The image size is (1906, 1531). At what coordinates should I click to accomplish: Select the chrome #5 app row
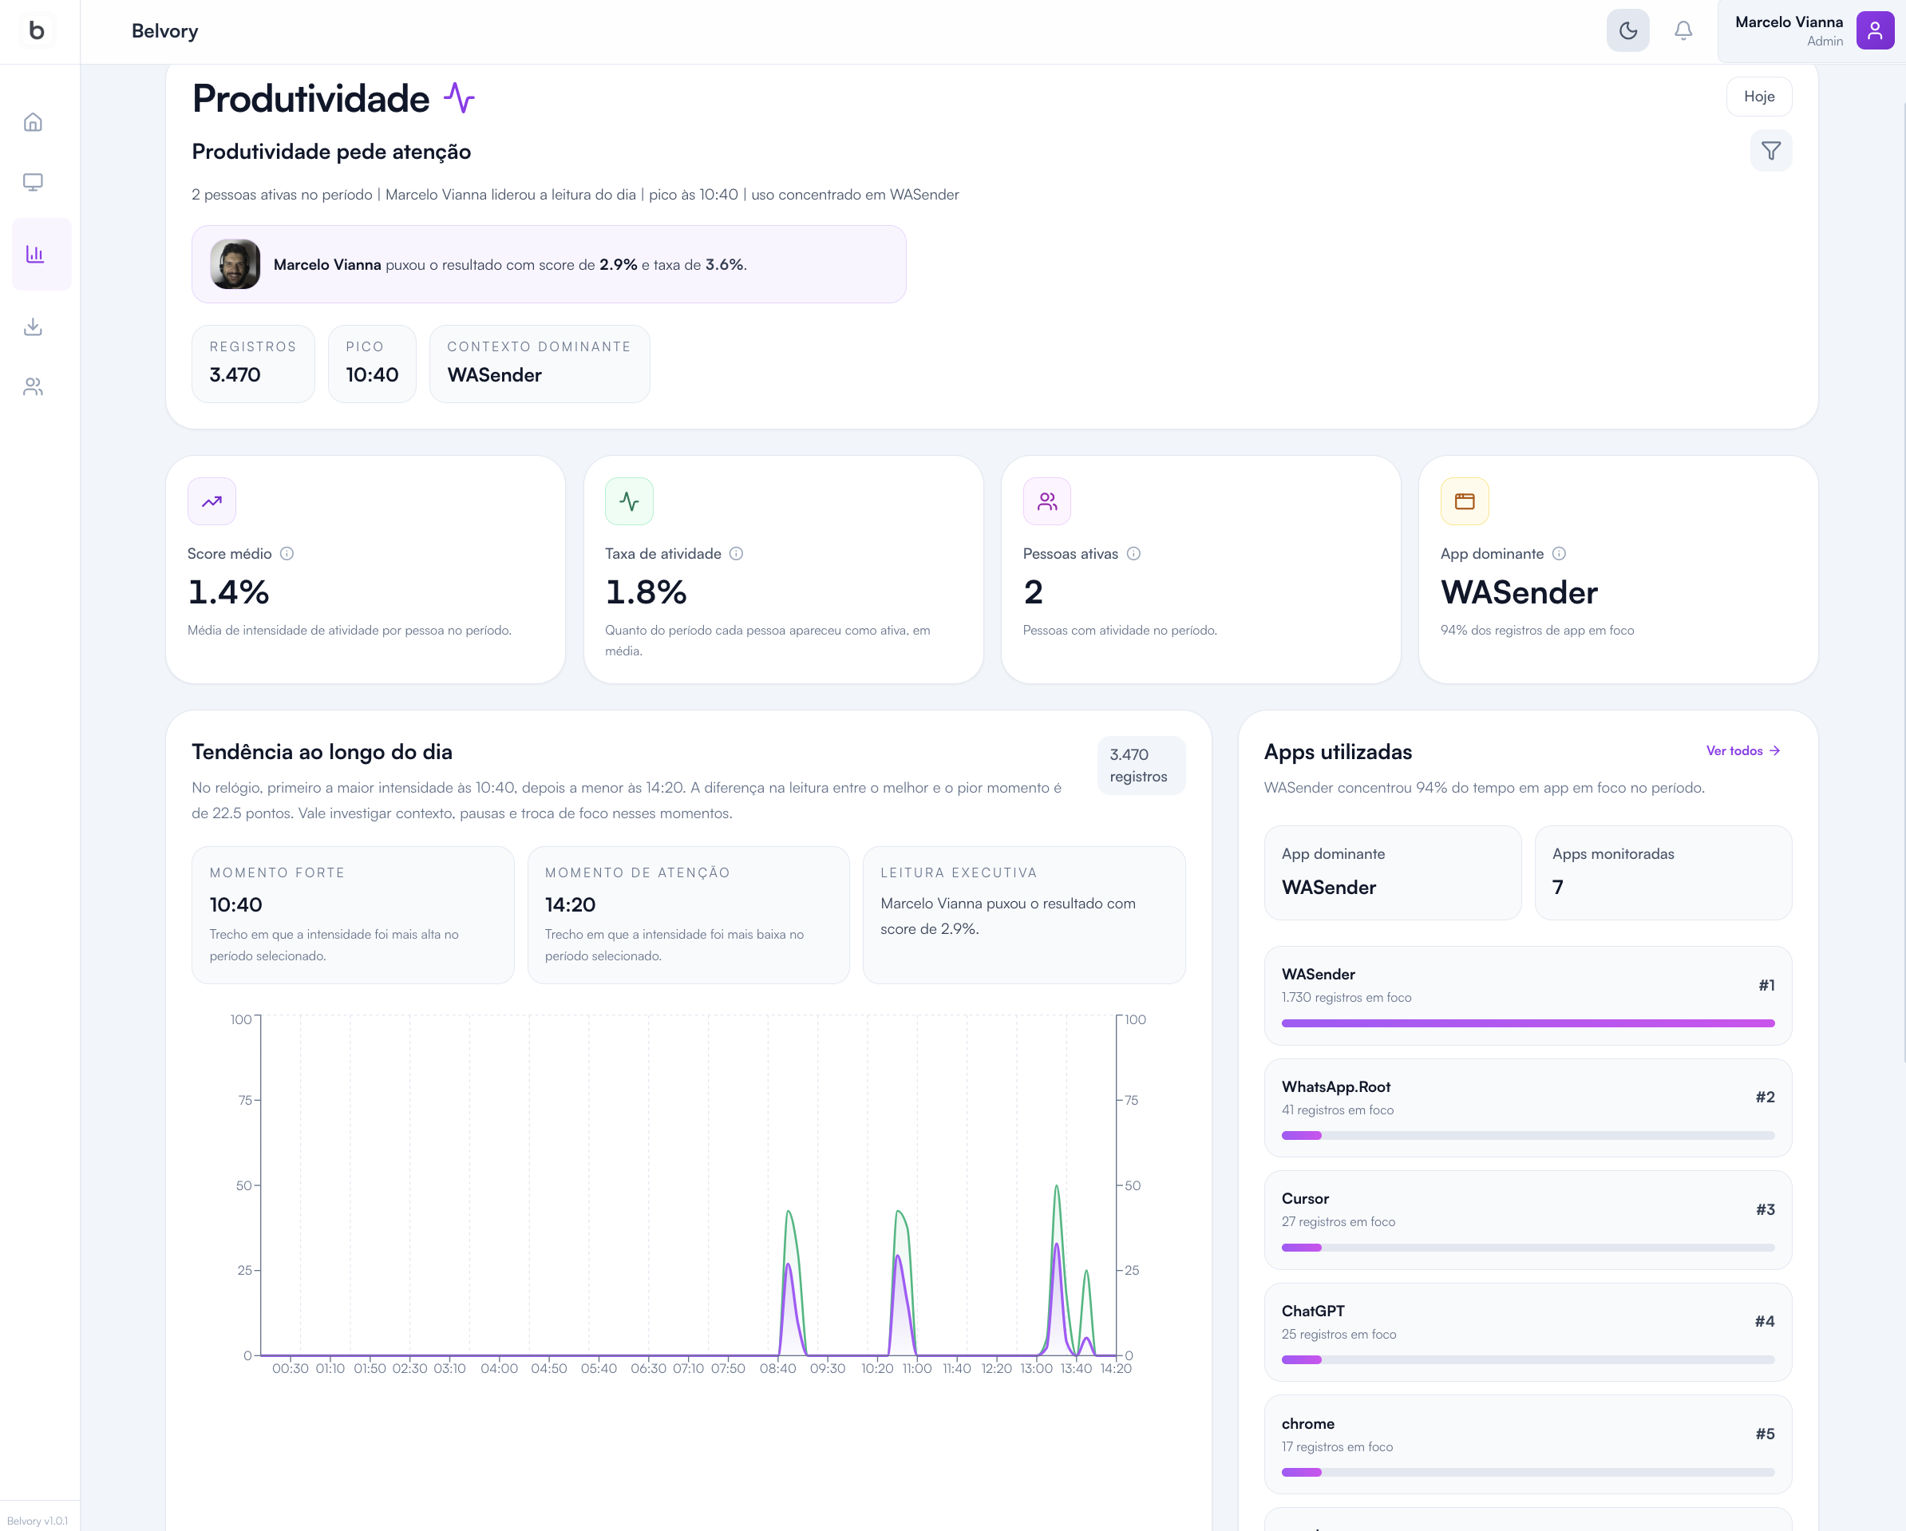click(x=1528, y=1444)
